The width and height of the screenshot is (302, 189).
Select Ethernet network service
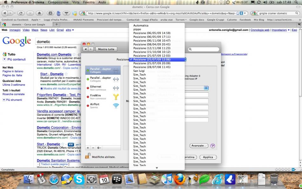pyautogui.click(x=103, y=88)
